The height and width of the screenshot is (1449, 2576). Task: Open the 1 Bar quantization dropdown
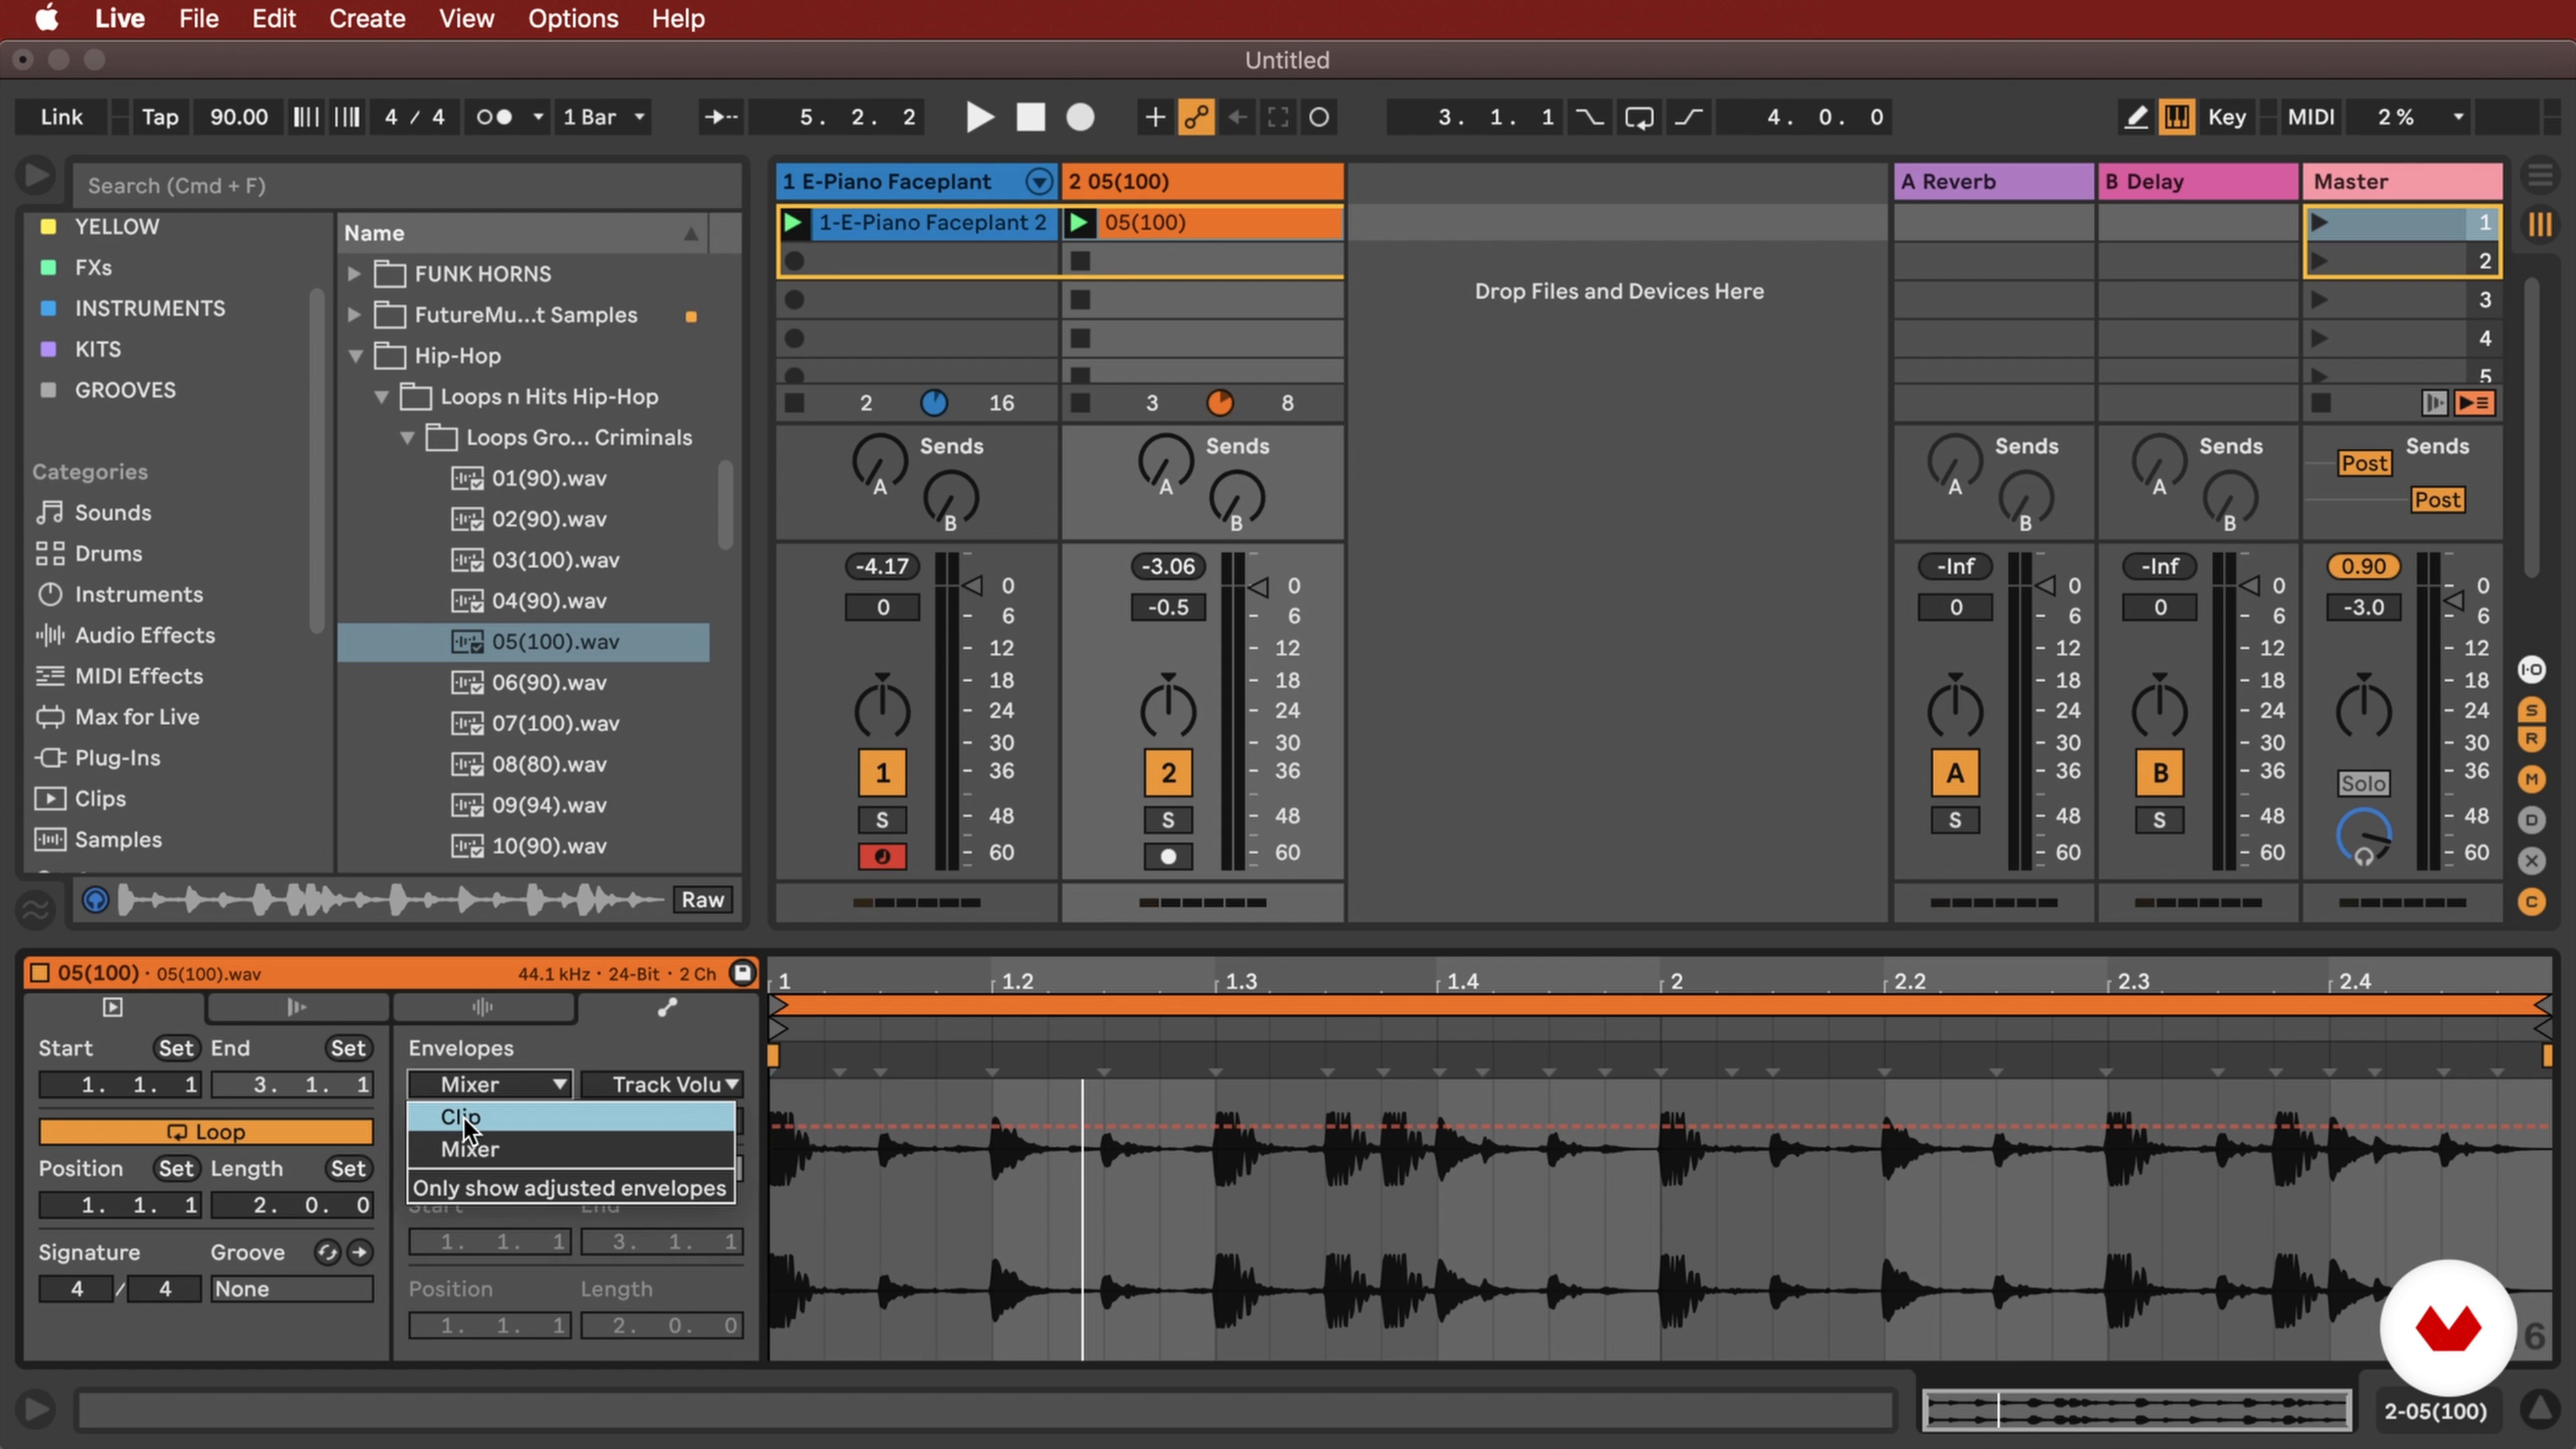604,117
